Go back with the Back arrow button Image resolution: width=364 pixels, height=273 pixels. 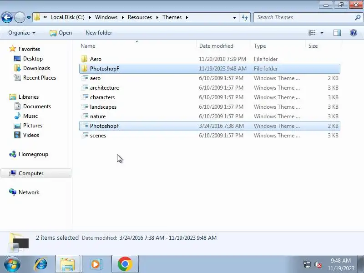pyautogui.click(x=7, y=17)
